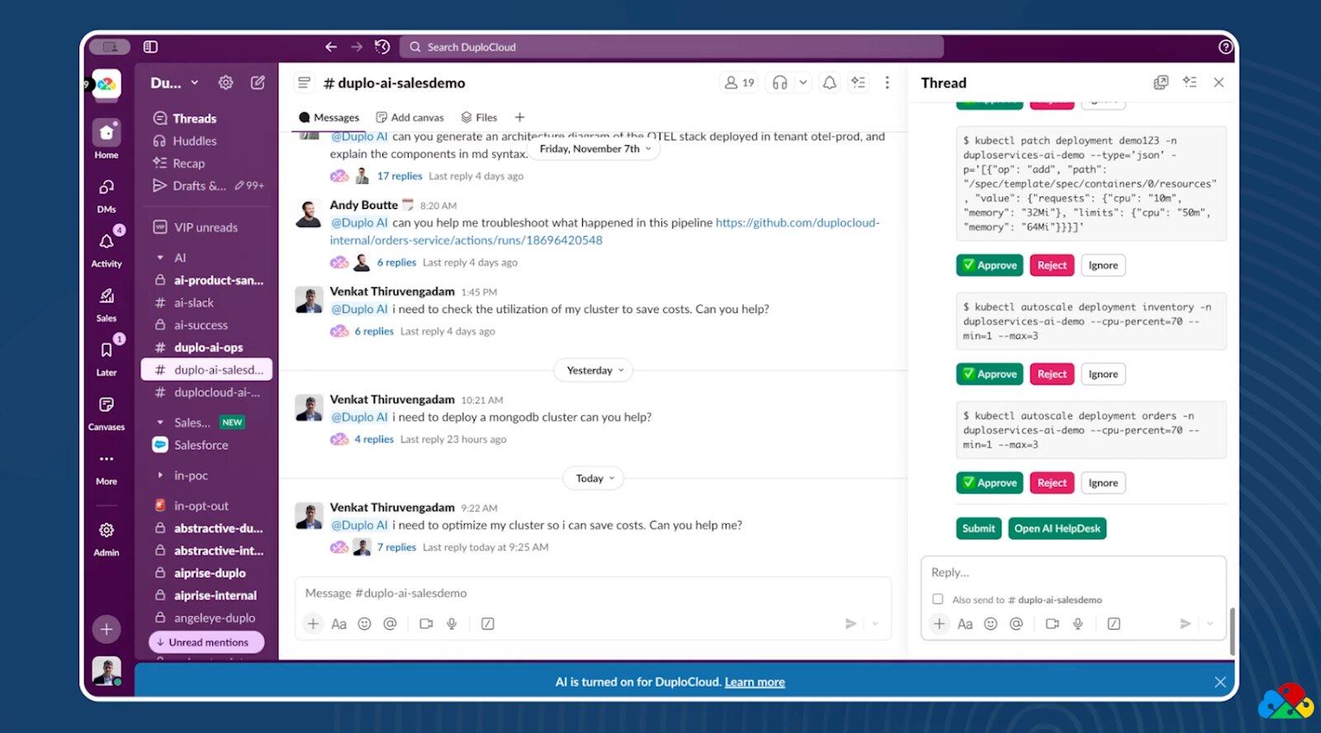Click Open AI HelpDesk button

click(x=1058, y=528)
